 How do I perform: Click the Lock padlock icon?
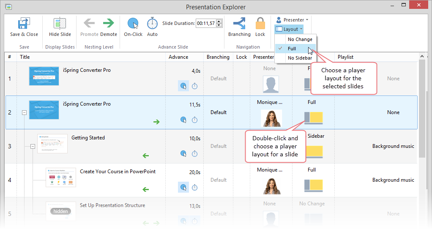(260, 23)
